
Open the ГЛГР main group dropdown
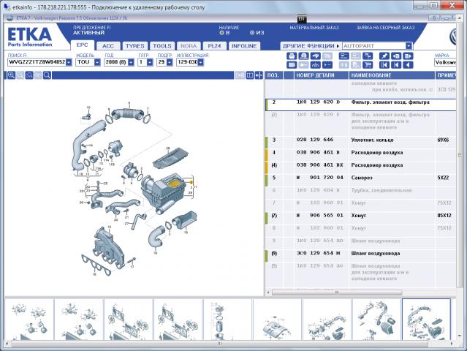(150, 62)
